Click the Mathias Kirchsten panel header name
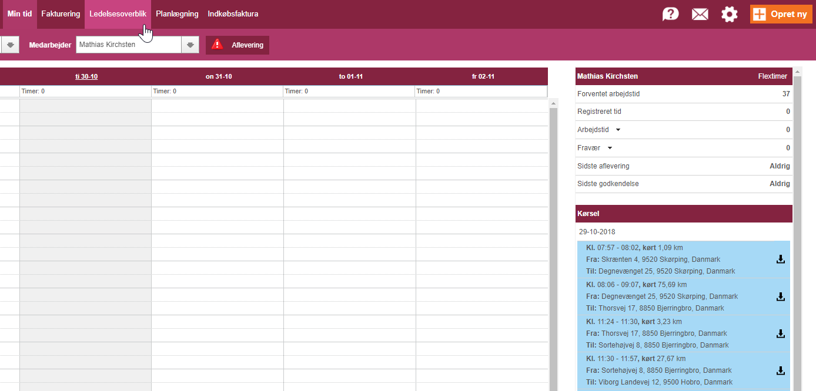The width and height of the screenshot is (816, 391). coord(607,76)
